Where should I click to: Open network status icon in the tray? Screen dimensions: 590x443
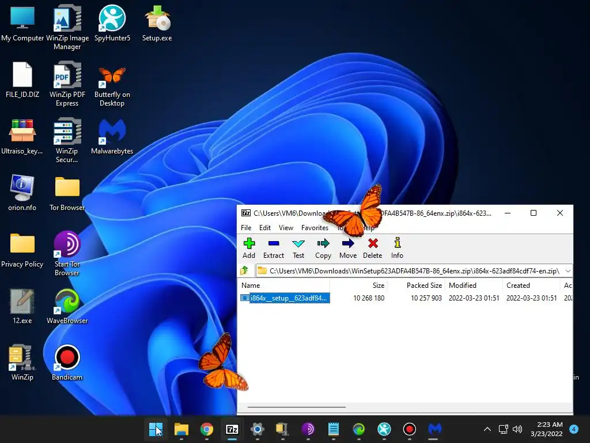(504, 429)
